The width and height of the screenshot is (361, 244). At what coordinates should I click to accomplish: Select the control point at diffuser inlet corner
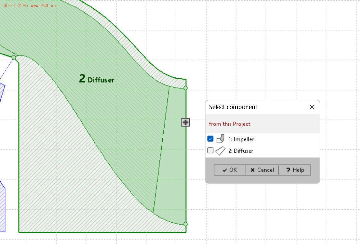coord(14,57)
